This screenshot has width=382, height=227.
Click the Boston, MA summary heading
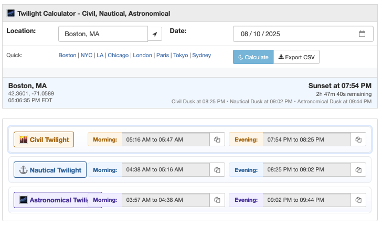[27, 85]
